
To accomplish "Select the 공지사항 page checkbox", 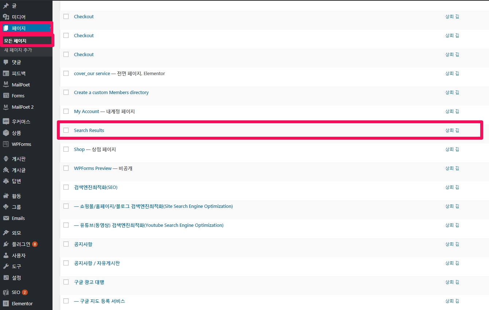I will coord(66,244).
